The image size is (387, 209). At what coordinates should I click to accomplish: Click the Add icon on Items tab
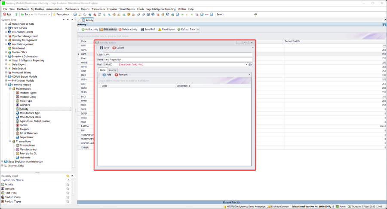[x=104, y=75]
